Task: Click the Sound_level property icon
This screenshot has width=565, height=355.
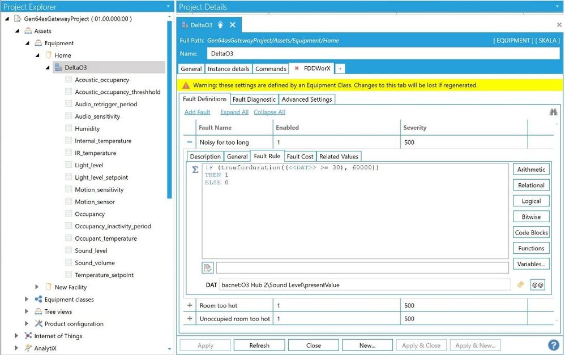Action: pyautogui.click(x=69, y=250)
